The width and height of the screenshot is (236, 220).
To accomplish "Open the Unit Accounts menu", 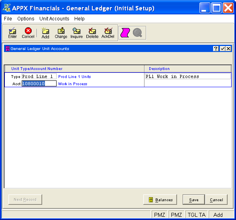I will click(54, 19).
